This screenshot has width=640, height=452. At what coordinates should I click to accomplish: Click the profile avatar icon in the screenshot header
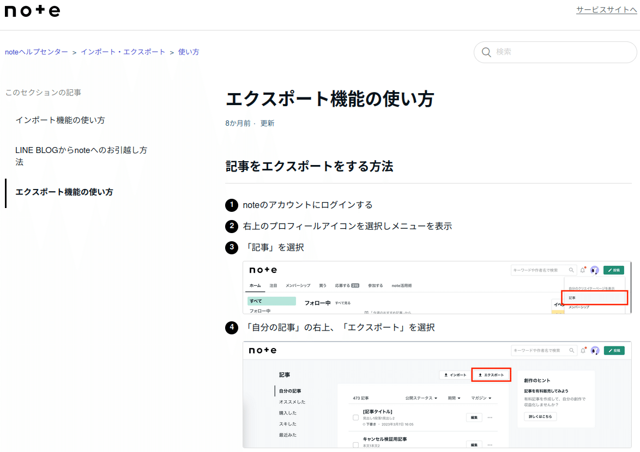pos(594,270)
